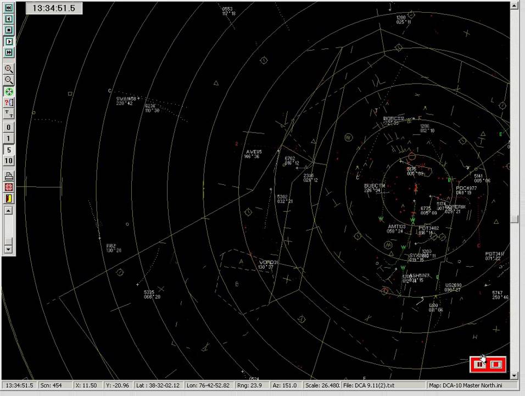Pause recording using red overlay pause button
The height and width of the screenshot is (396, 525).
tap(480, 364)
